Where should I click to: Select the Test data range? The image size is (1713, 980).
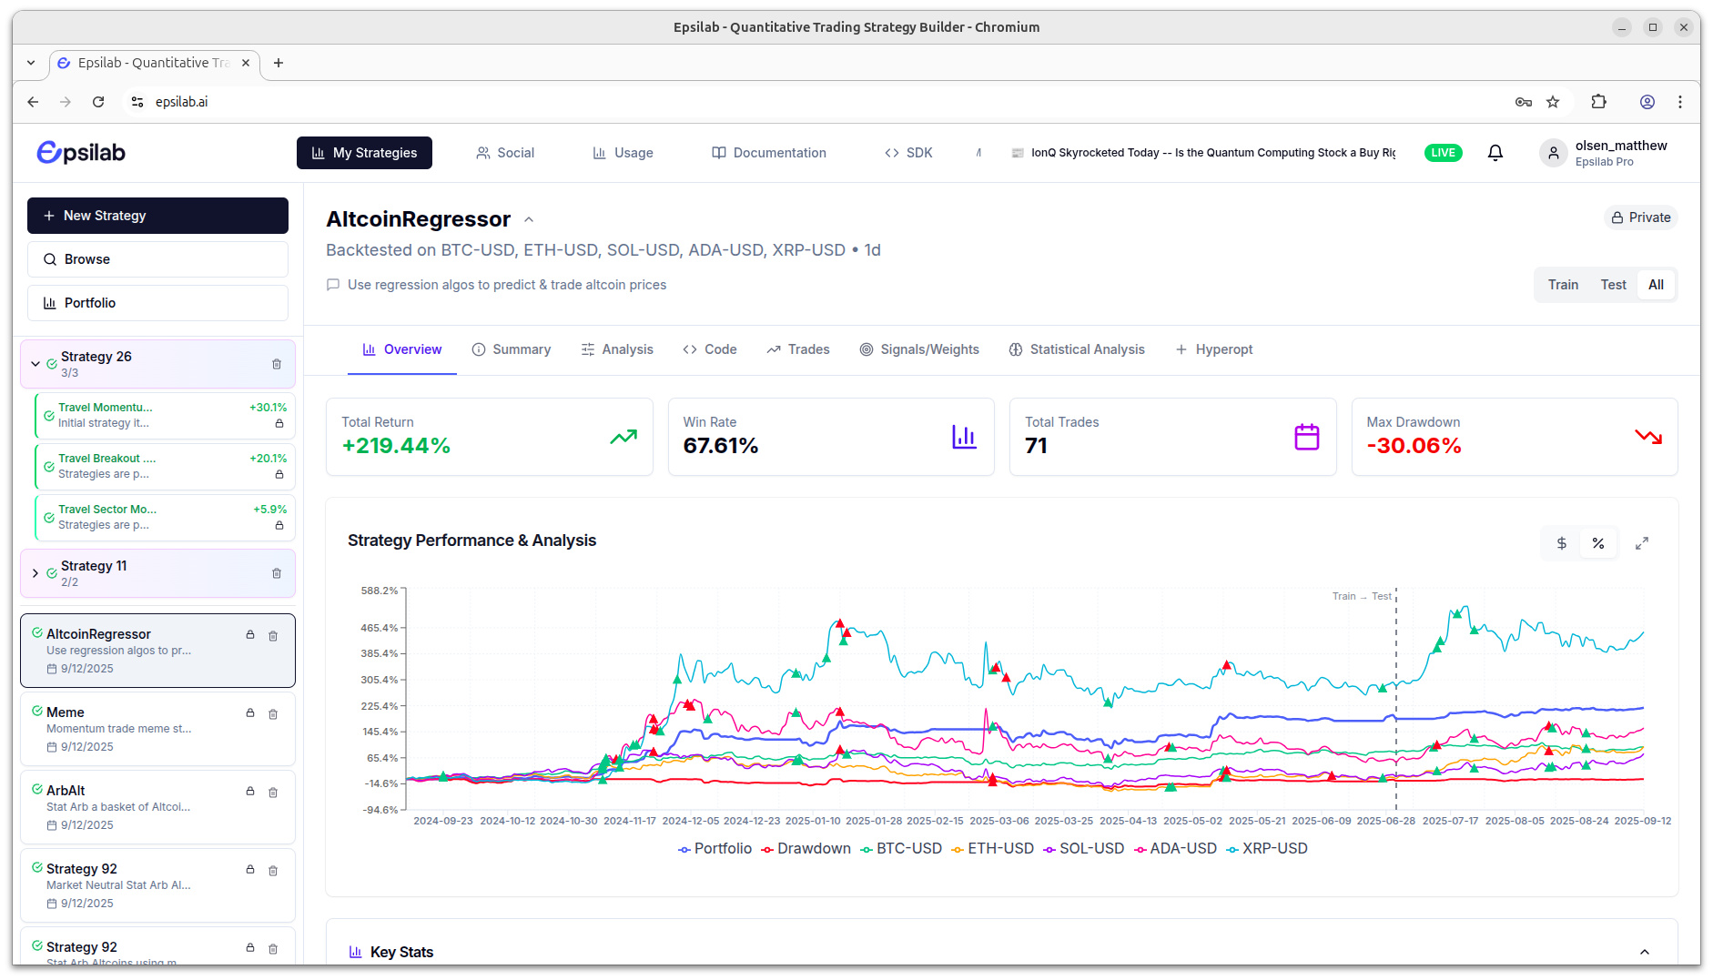click(1613, 285)
